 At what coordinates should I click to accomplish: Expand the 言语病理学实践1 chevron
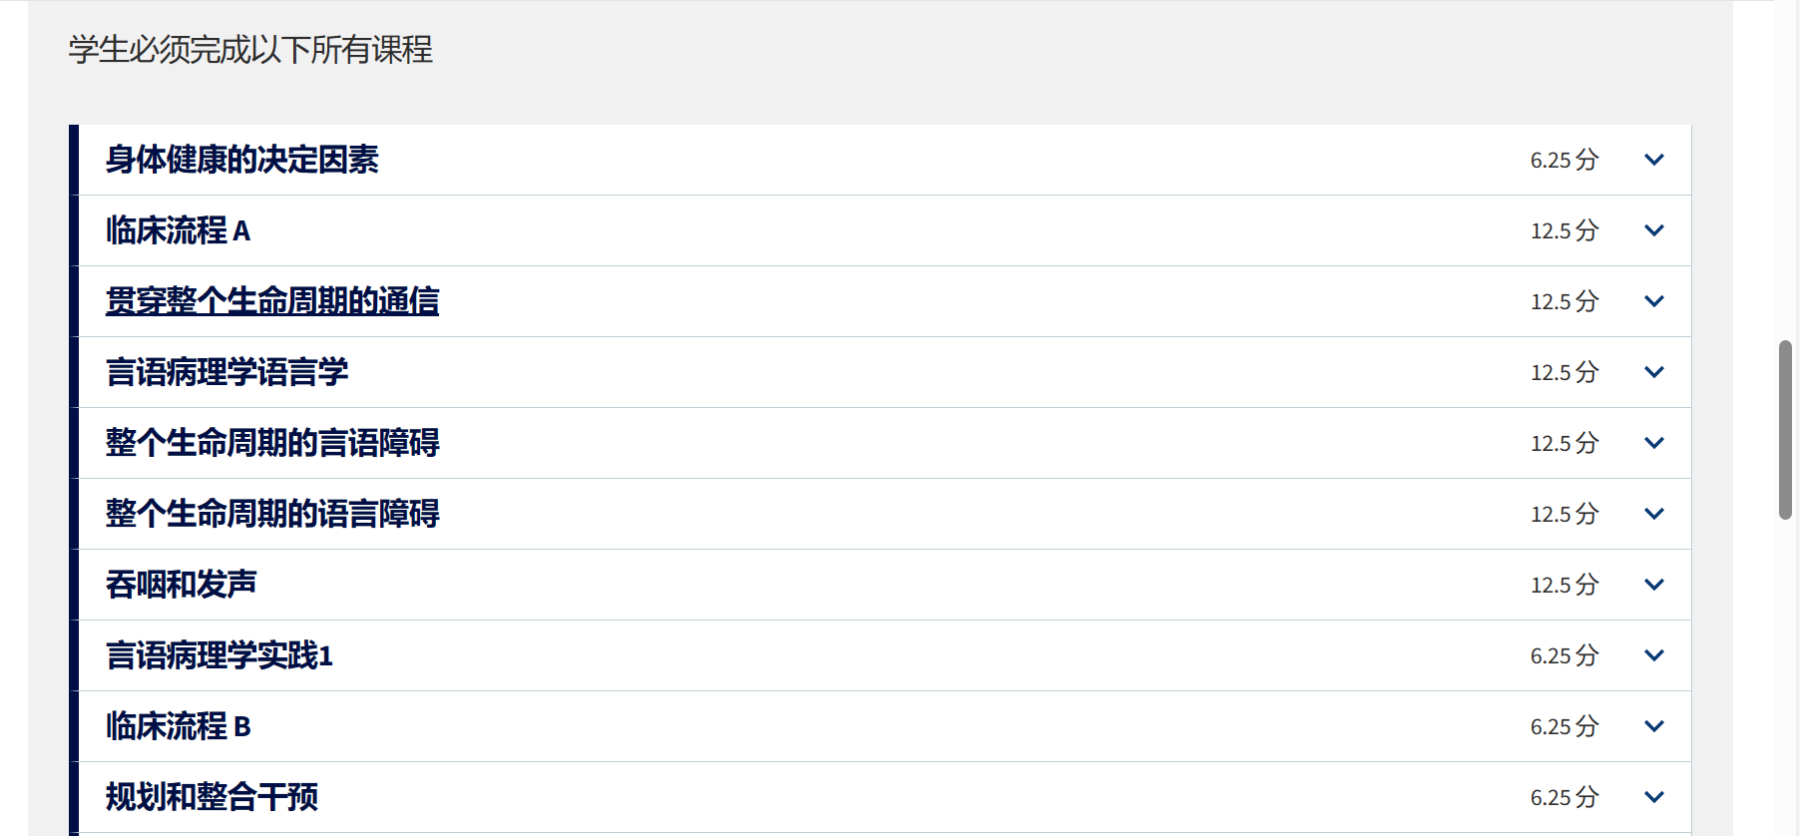(x=1653, y=655)
